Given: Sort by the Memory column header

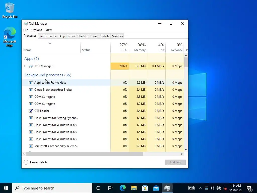Looking at the screenshot, I should click(138, 47).
